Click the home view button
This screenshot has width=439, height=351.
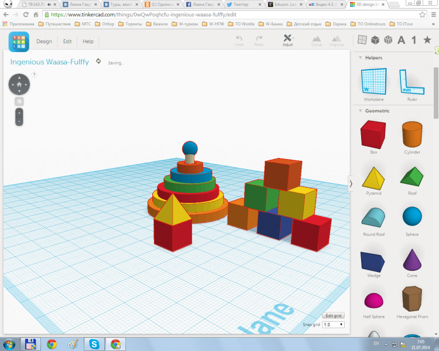19,84
